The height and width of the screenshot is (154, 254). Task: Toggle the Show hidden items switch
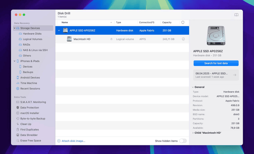tap(183, 141)
